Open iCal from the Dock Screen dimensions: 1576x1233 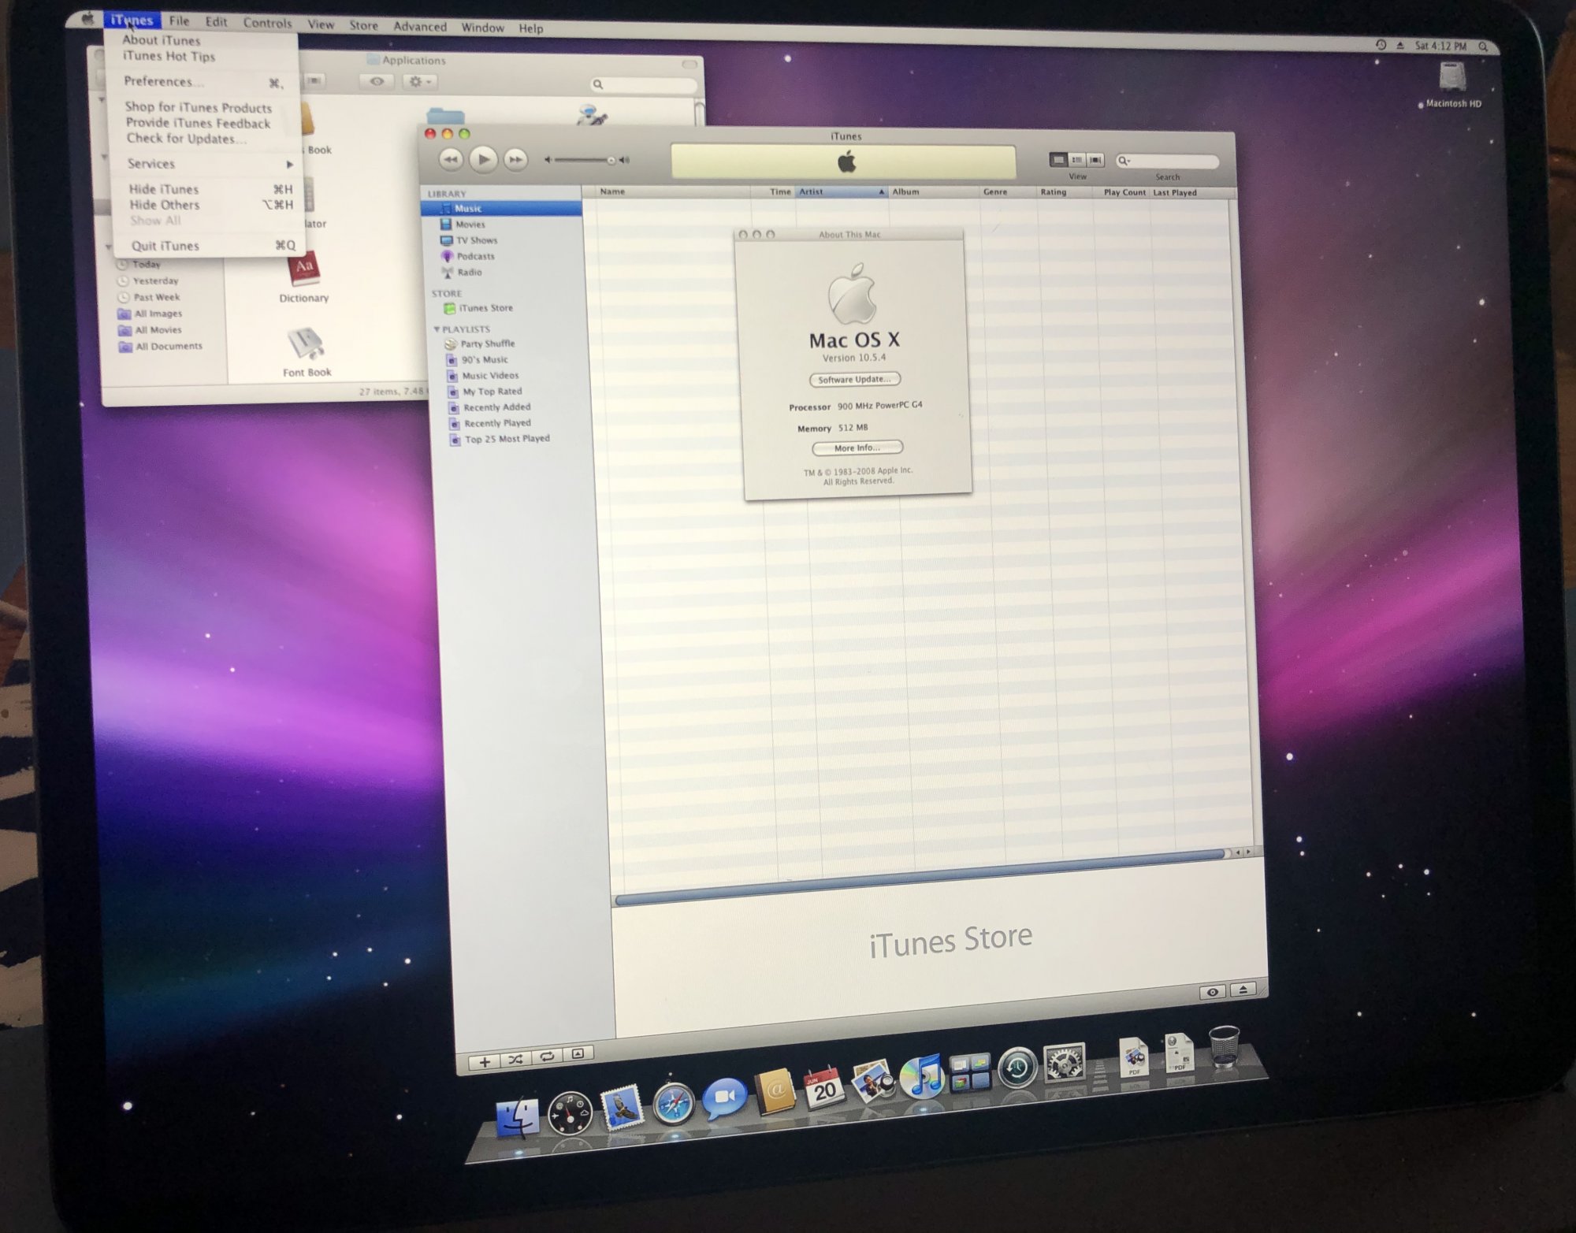tap(823, 1088)
